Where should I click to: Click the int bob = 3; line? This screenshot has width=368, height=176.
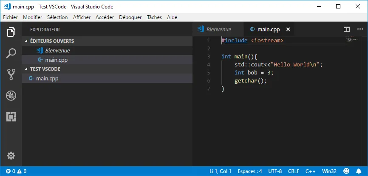(x=254, y=72)
